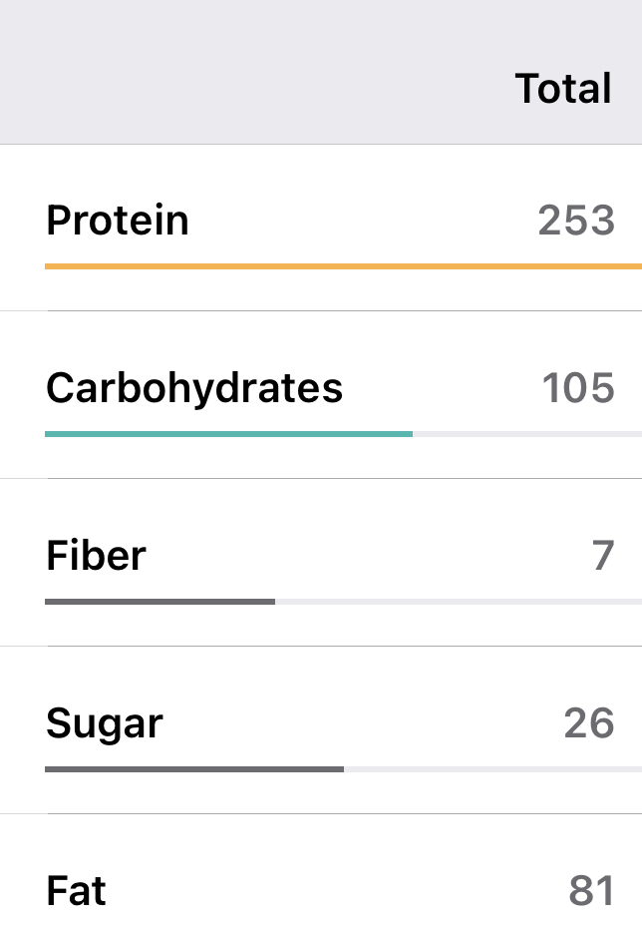Click the Sugar total value 26
The width and height of the screenshot is (642, 928).
coord(589,723)
